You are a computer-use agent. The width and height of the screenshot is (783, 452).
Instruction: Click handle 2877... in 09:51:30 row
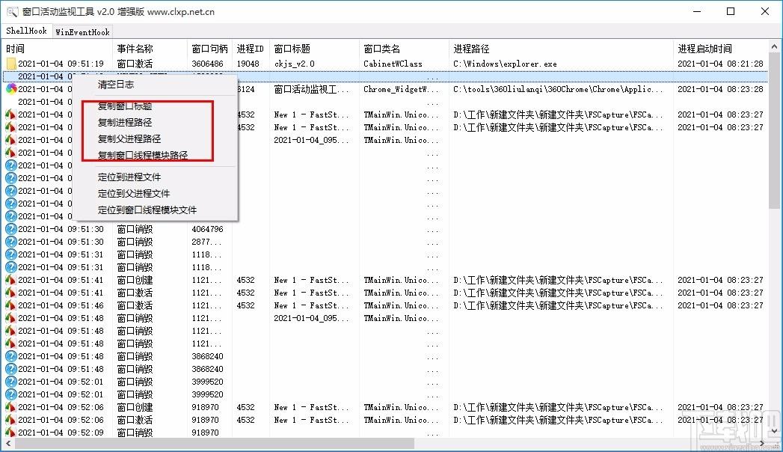point(206,242)
